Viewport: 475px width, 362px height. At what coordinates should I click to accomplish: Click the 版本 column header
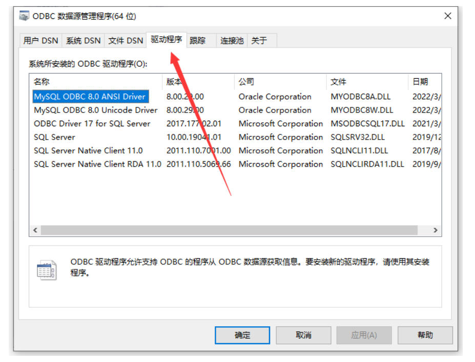point(174,82)
